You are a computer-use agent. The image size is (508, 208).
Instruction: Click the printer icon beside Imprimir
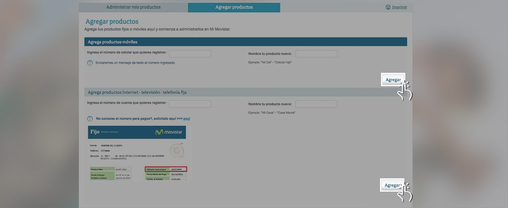(388, 7)
